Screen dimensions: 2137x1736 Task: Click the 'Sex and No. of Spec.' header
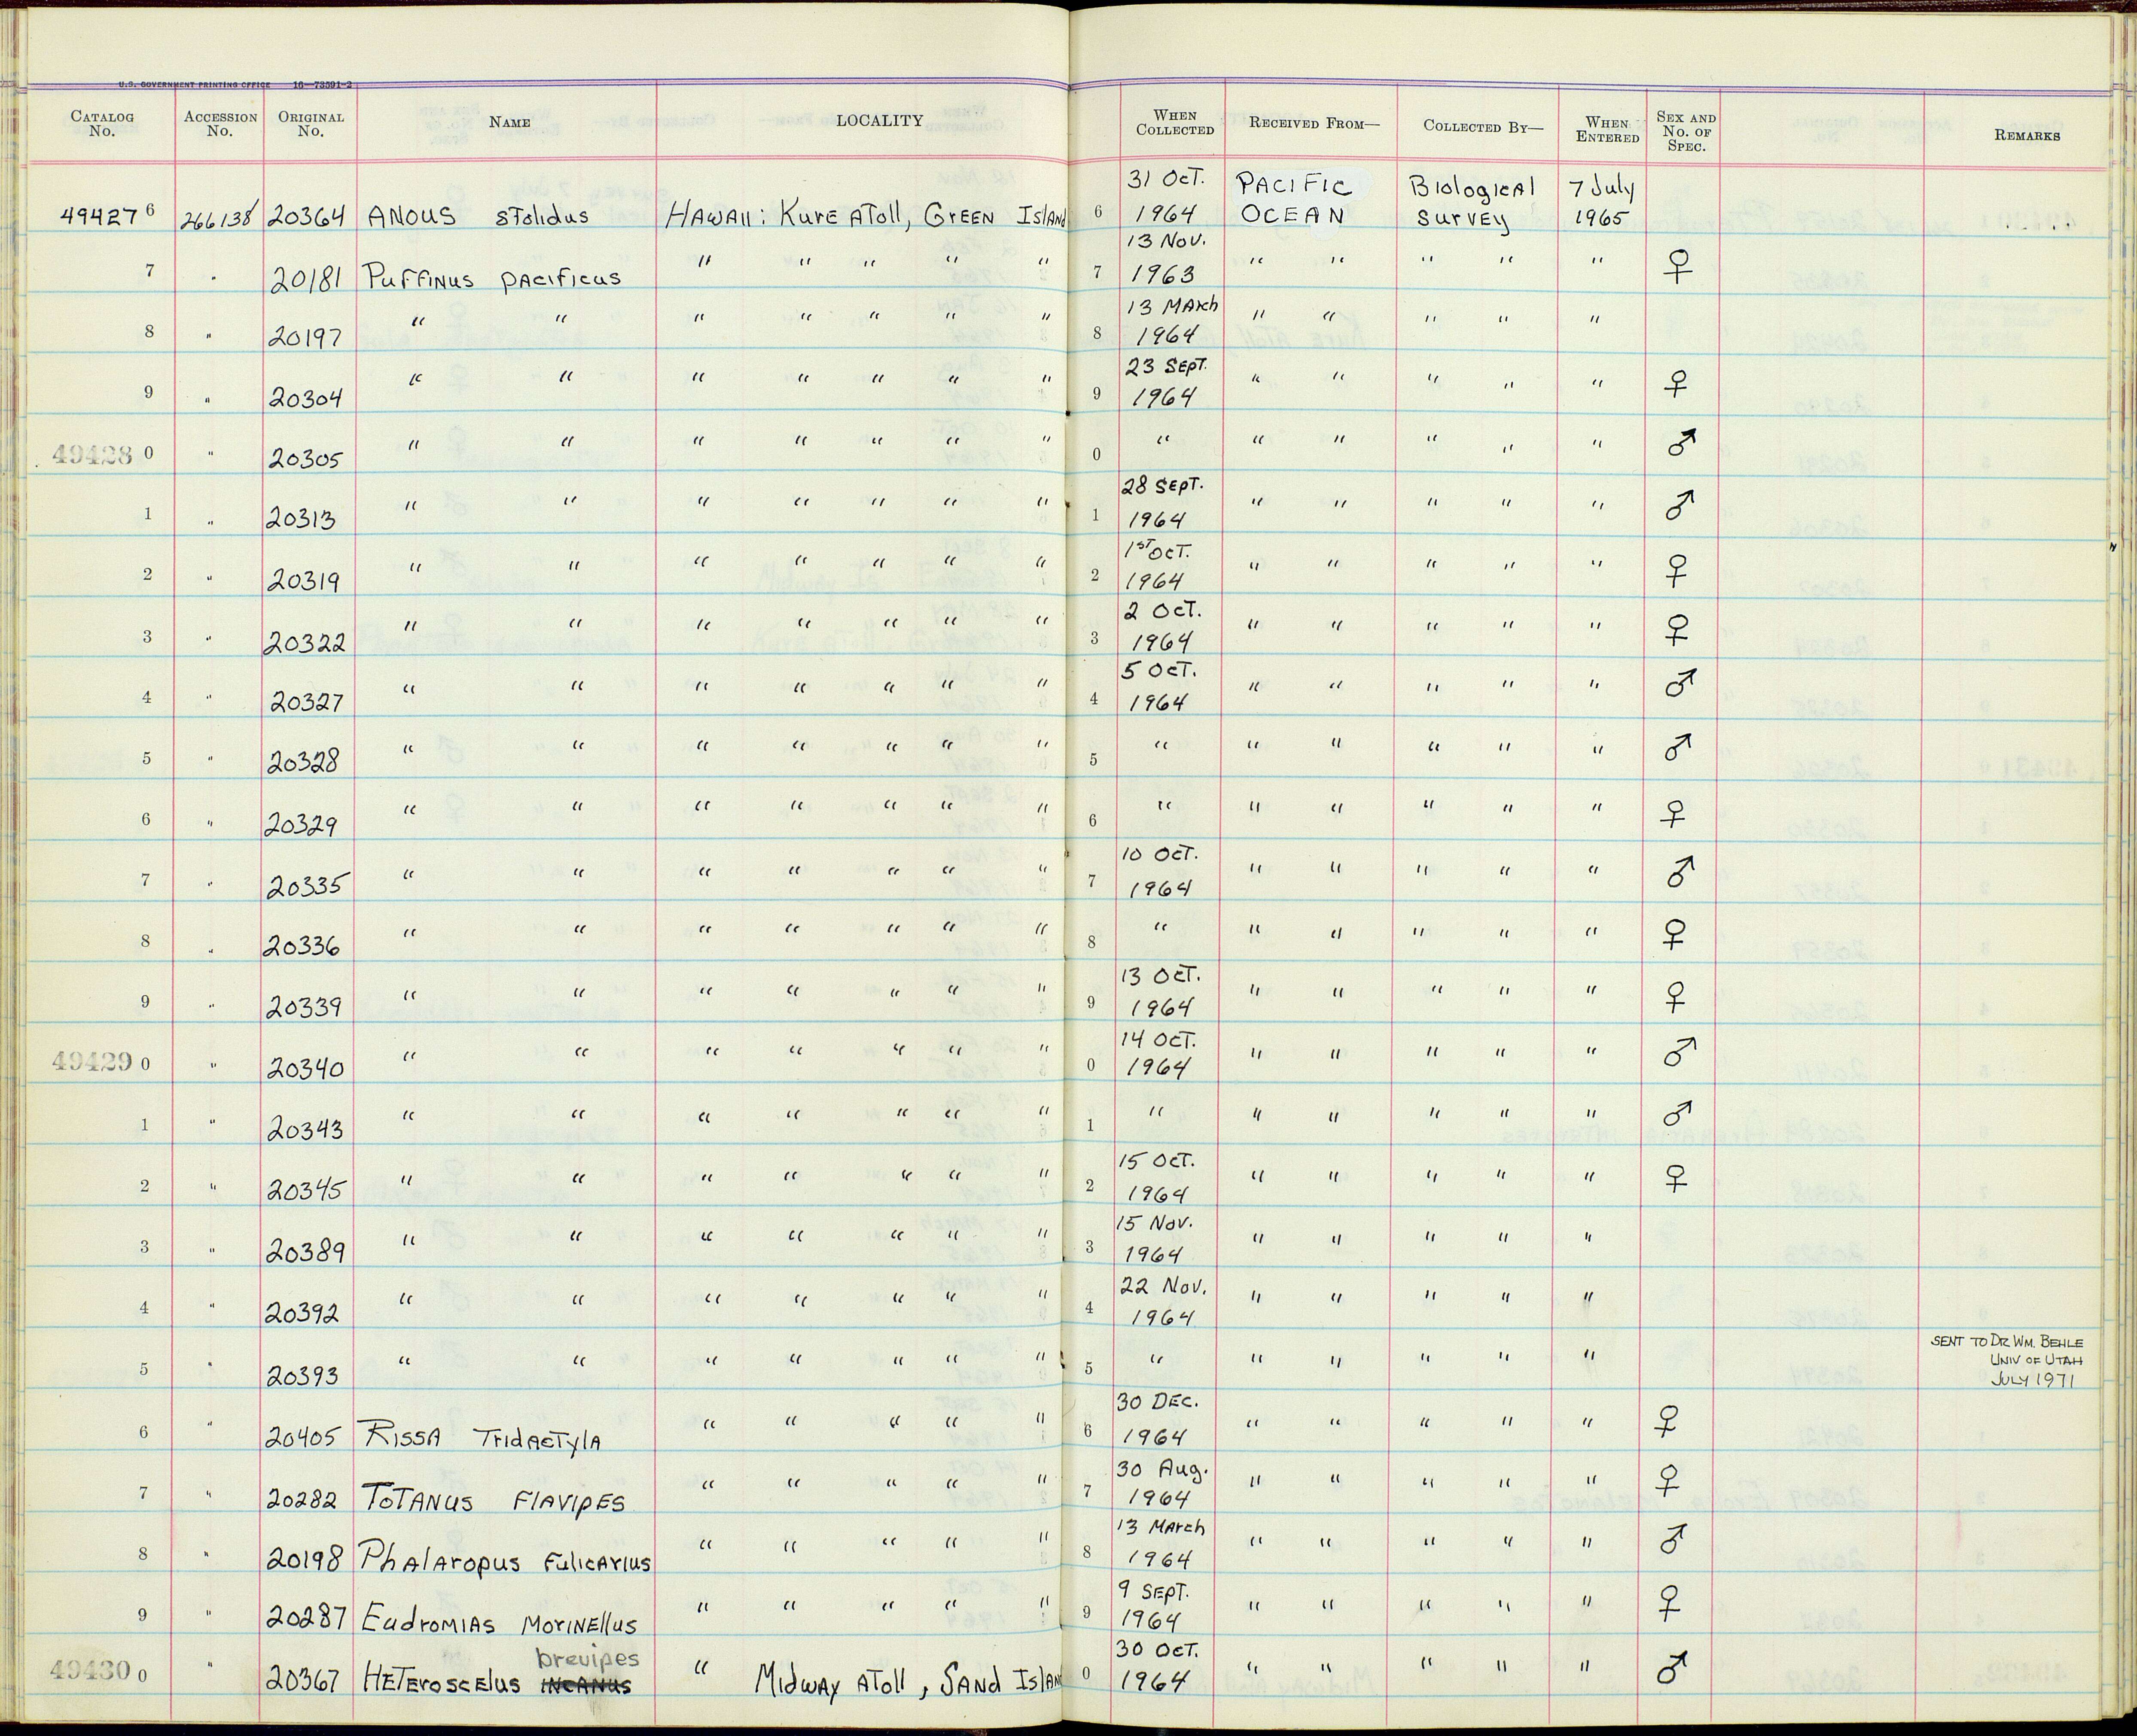(1686, 131)
